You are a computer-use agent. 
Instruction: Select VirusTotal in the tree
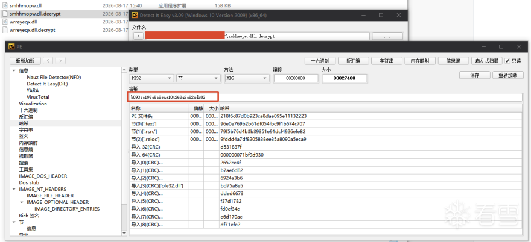(x=38, y=97)
